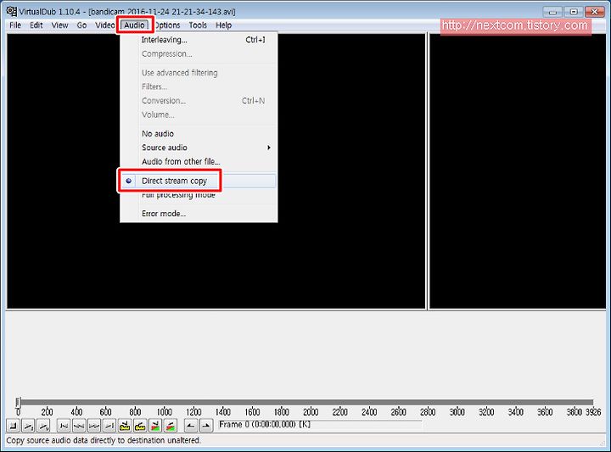Click the VirtualDub title bar icon

(12, 11)
